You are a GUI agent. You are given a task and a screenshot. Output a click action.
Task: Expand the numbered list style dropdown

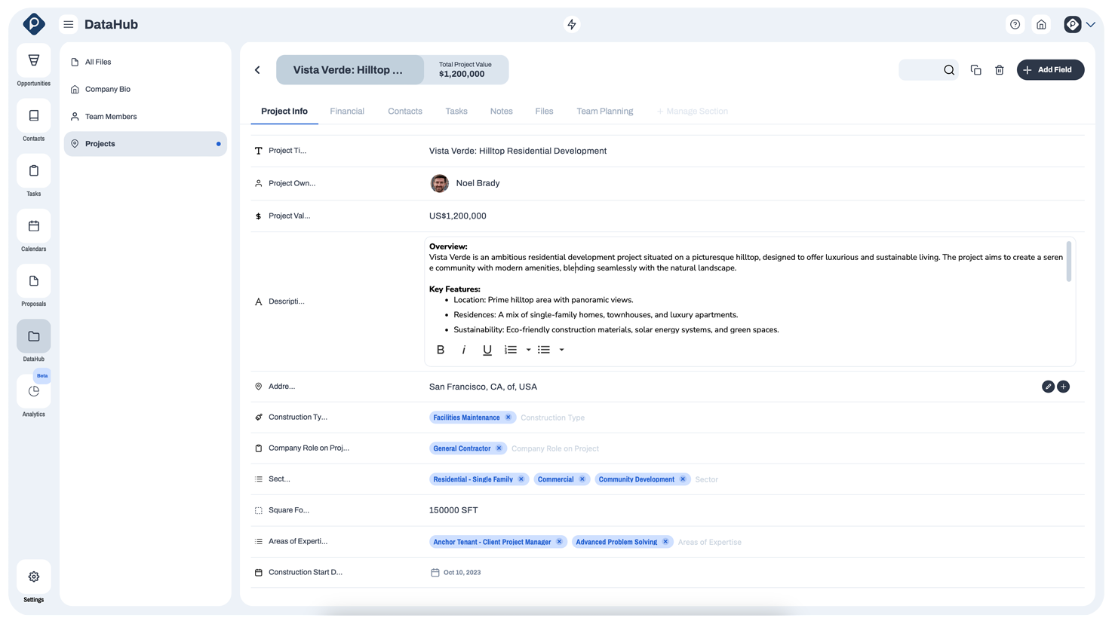528,350
